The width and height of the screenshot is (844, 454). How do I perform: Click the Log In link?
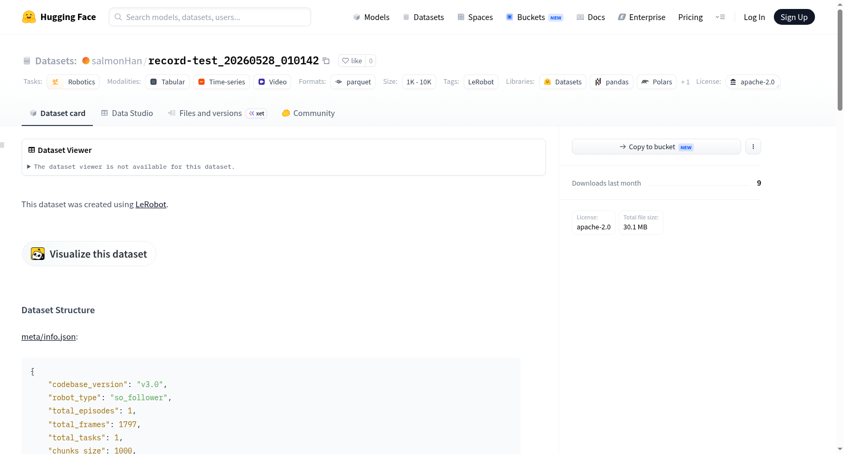pos(754,17)
